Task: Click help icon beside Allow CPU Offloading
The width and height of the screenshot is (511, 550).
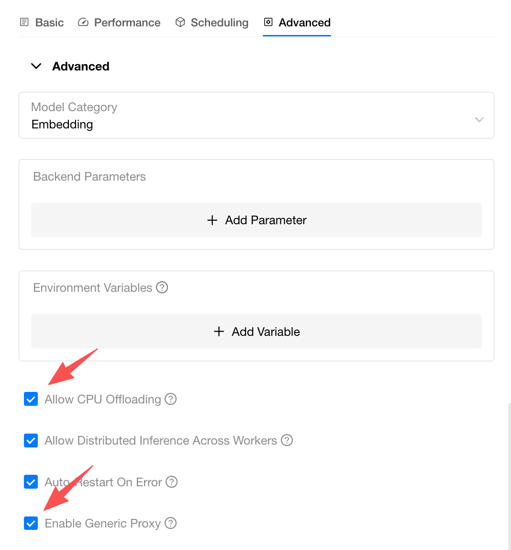Action: point(171,399)
